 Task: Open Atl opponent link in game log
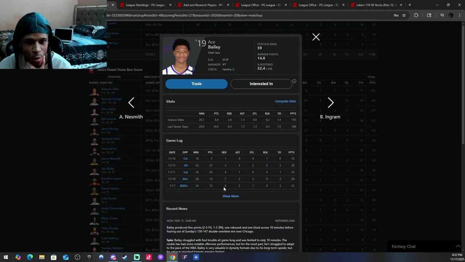click(186, 165)
